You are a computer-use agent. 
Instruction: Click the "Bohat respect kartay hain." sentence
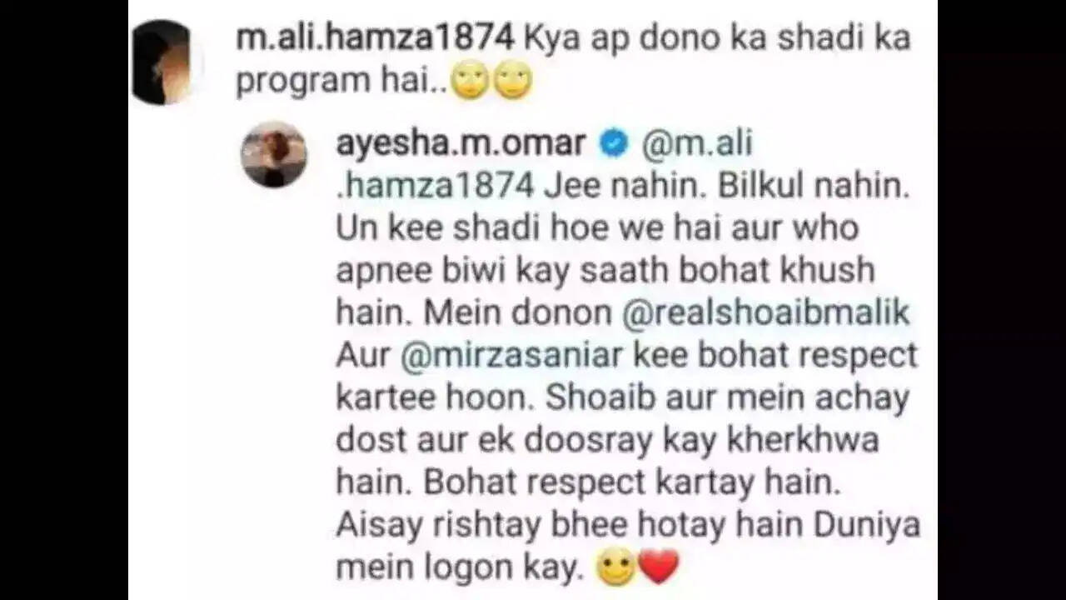pos(625,483)
